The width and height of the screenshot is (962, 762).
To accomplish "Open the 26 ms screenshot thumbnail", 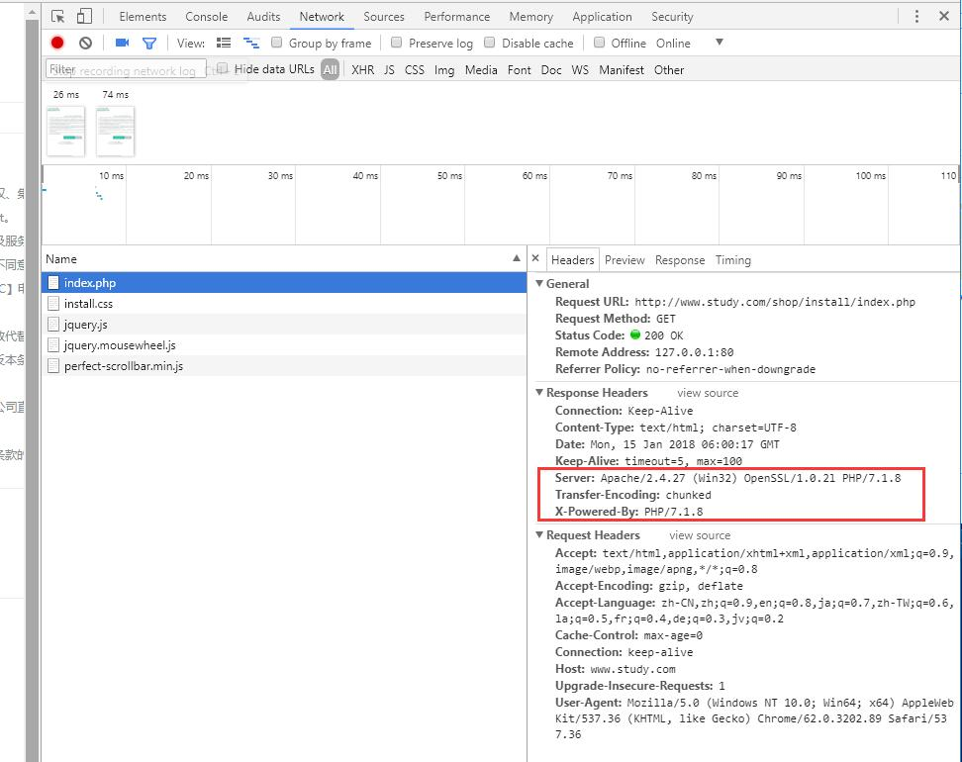I will (65, 131).
